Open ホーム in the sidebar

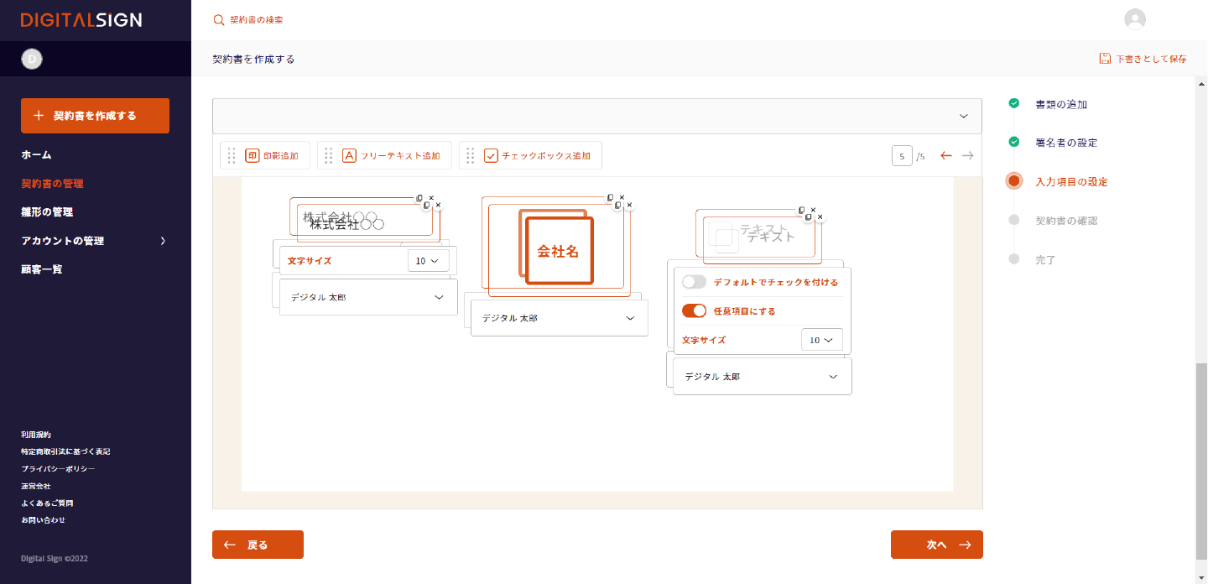tap(36, 155)
